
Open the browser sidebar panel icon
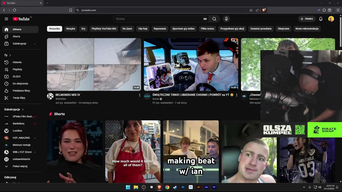[330, 10]
